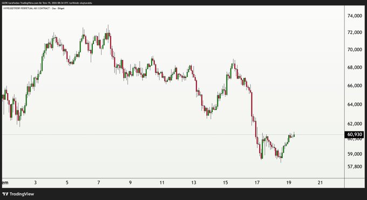Click the 72,000 price axis label
This screenshot has width=367, height=200.
[x=355, y=32]
